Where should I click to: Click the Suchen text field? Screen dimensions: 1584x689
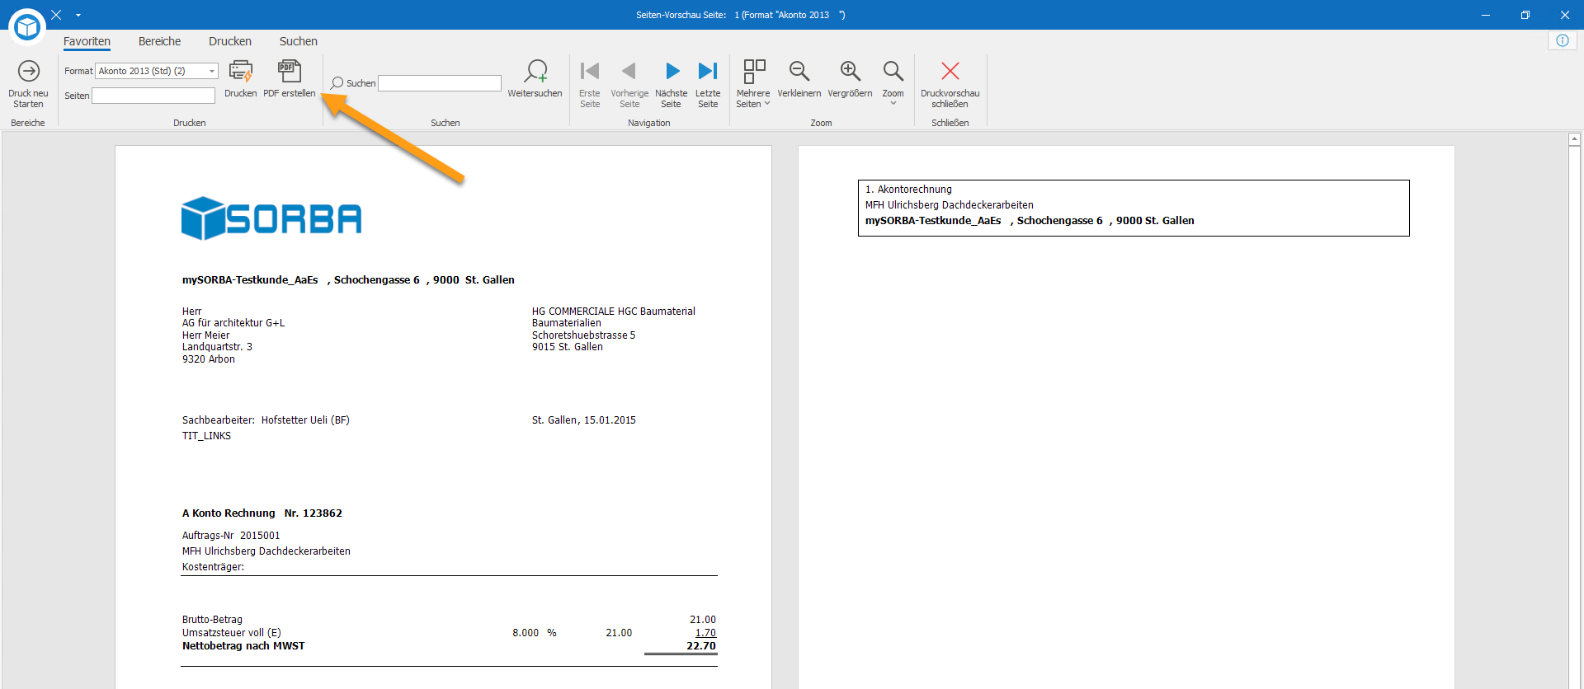click(440, 83)
